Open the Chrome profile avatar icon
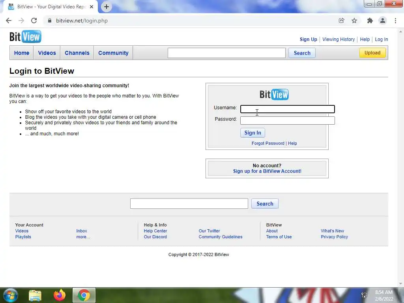Image resolution: width=404 pixels, height=303 pixels. tap(383, 21)
